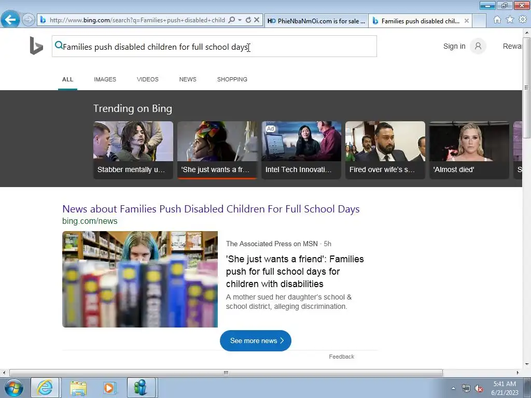
Task: Click the Feedback link
Action: pos(341,357)
